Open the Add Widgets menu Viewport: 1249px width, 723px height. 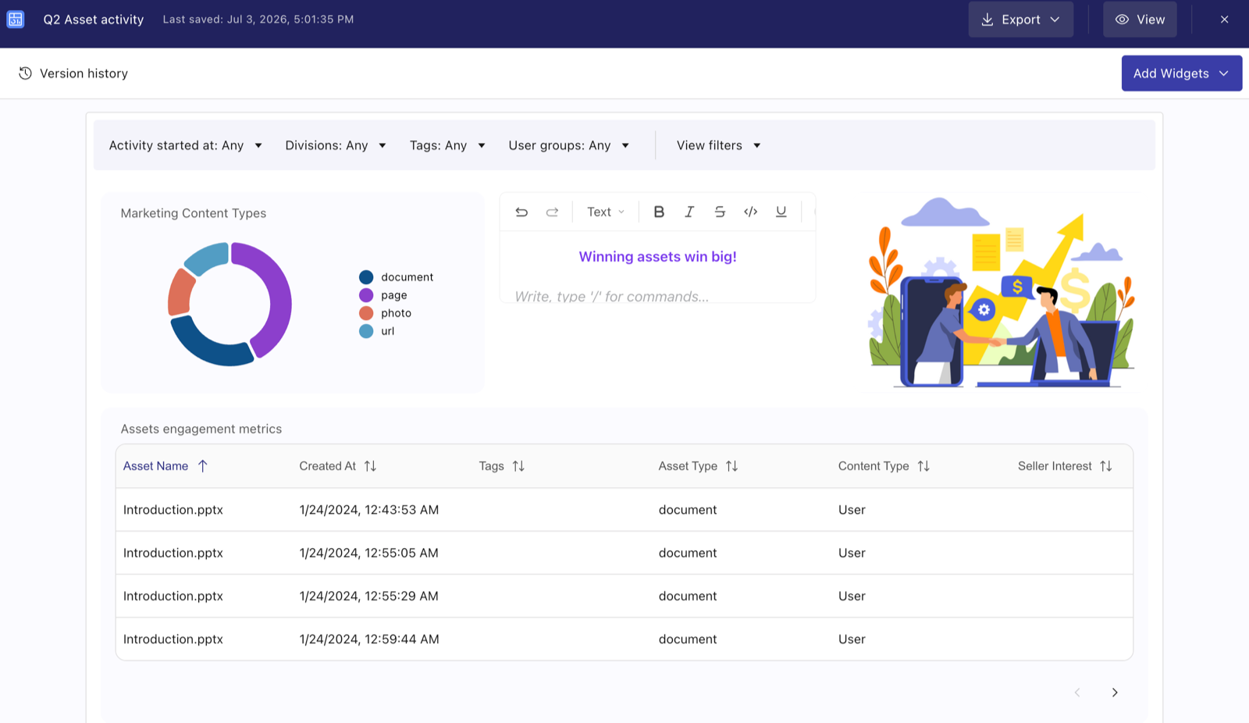click(x=1182, y=73)
